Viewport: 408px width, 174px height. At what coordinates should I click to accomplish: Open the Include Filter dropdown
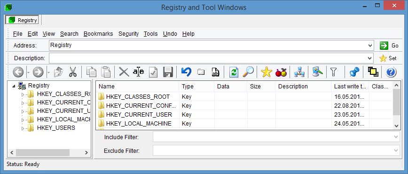pos(396,137)
